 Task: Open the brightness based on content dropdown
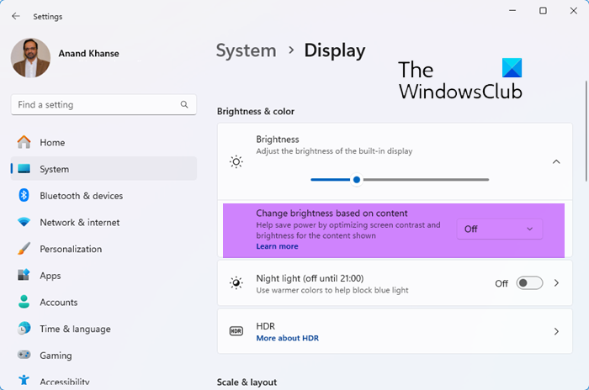500,229
